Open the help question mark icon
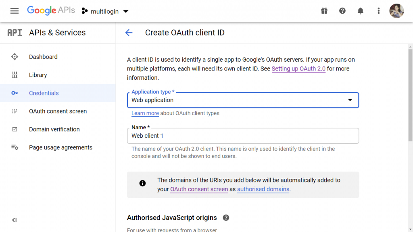Image resolution: width=413 pixels, height=232 pixels. 342,11
